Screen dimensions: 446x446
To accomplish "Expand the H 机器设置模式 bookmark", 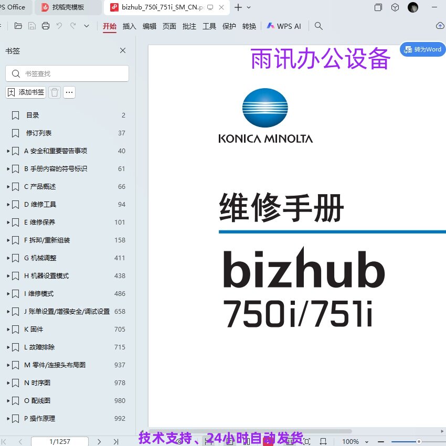I will [x=8, y=276].
